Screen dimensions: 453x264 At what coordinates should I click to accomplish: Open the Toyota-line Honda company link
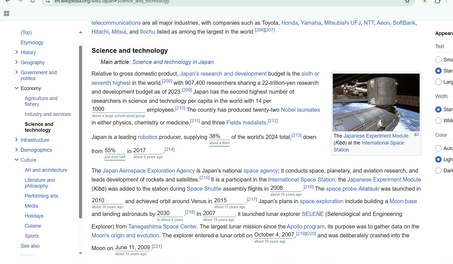point(289,23)
